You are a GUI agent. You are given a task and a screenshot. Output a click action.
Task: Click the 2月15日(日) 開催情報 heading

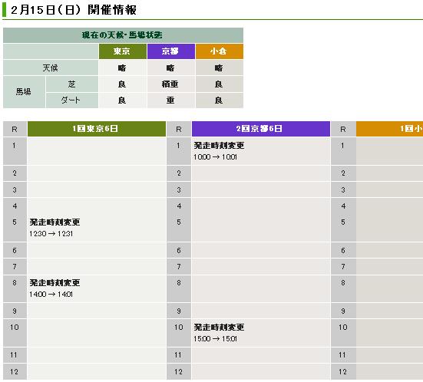[x=74, y=10]
